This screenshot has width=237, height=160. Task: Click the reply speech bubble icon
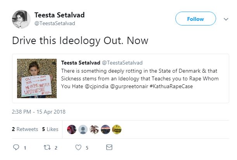coord(16,147)
